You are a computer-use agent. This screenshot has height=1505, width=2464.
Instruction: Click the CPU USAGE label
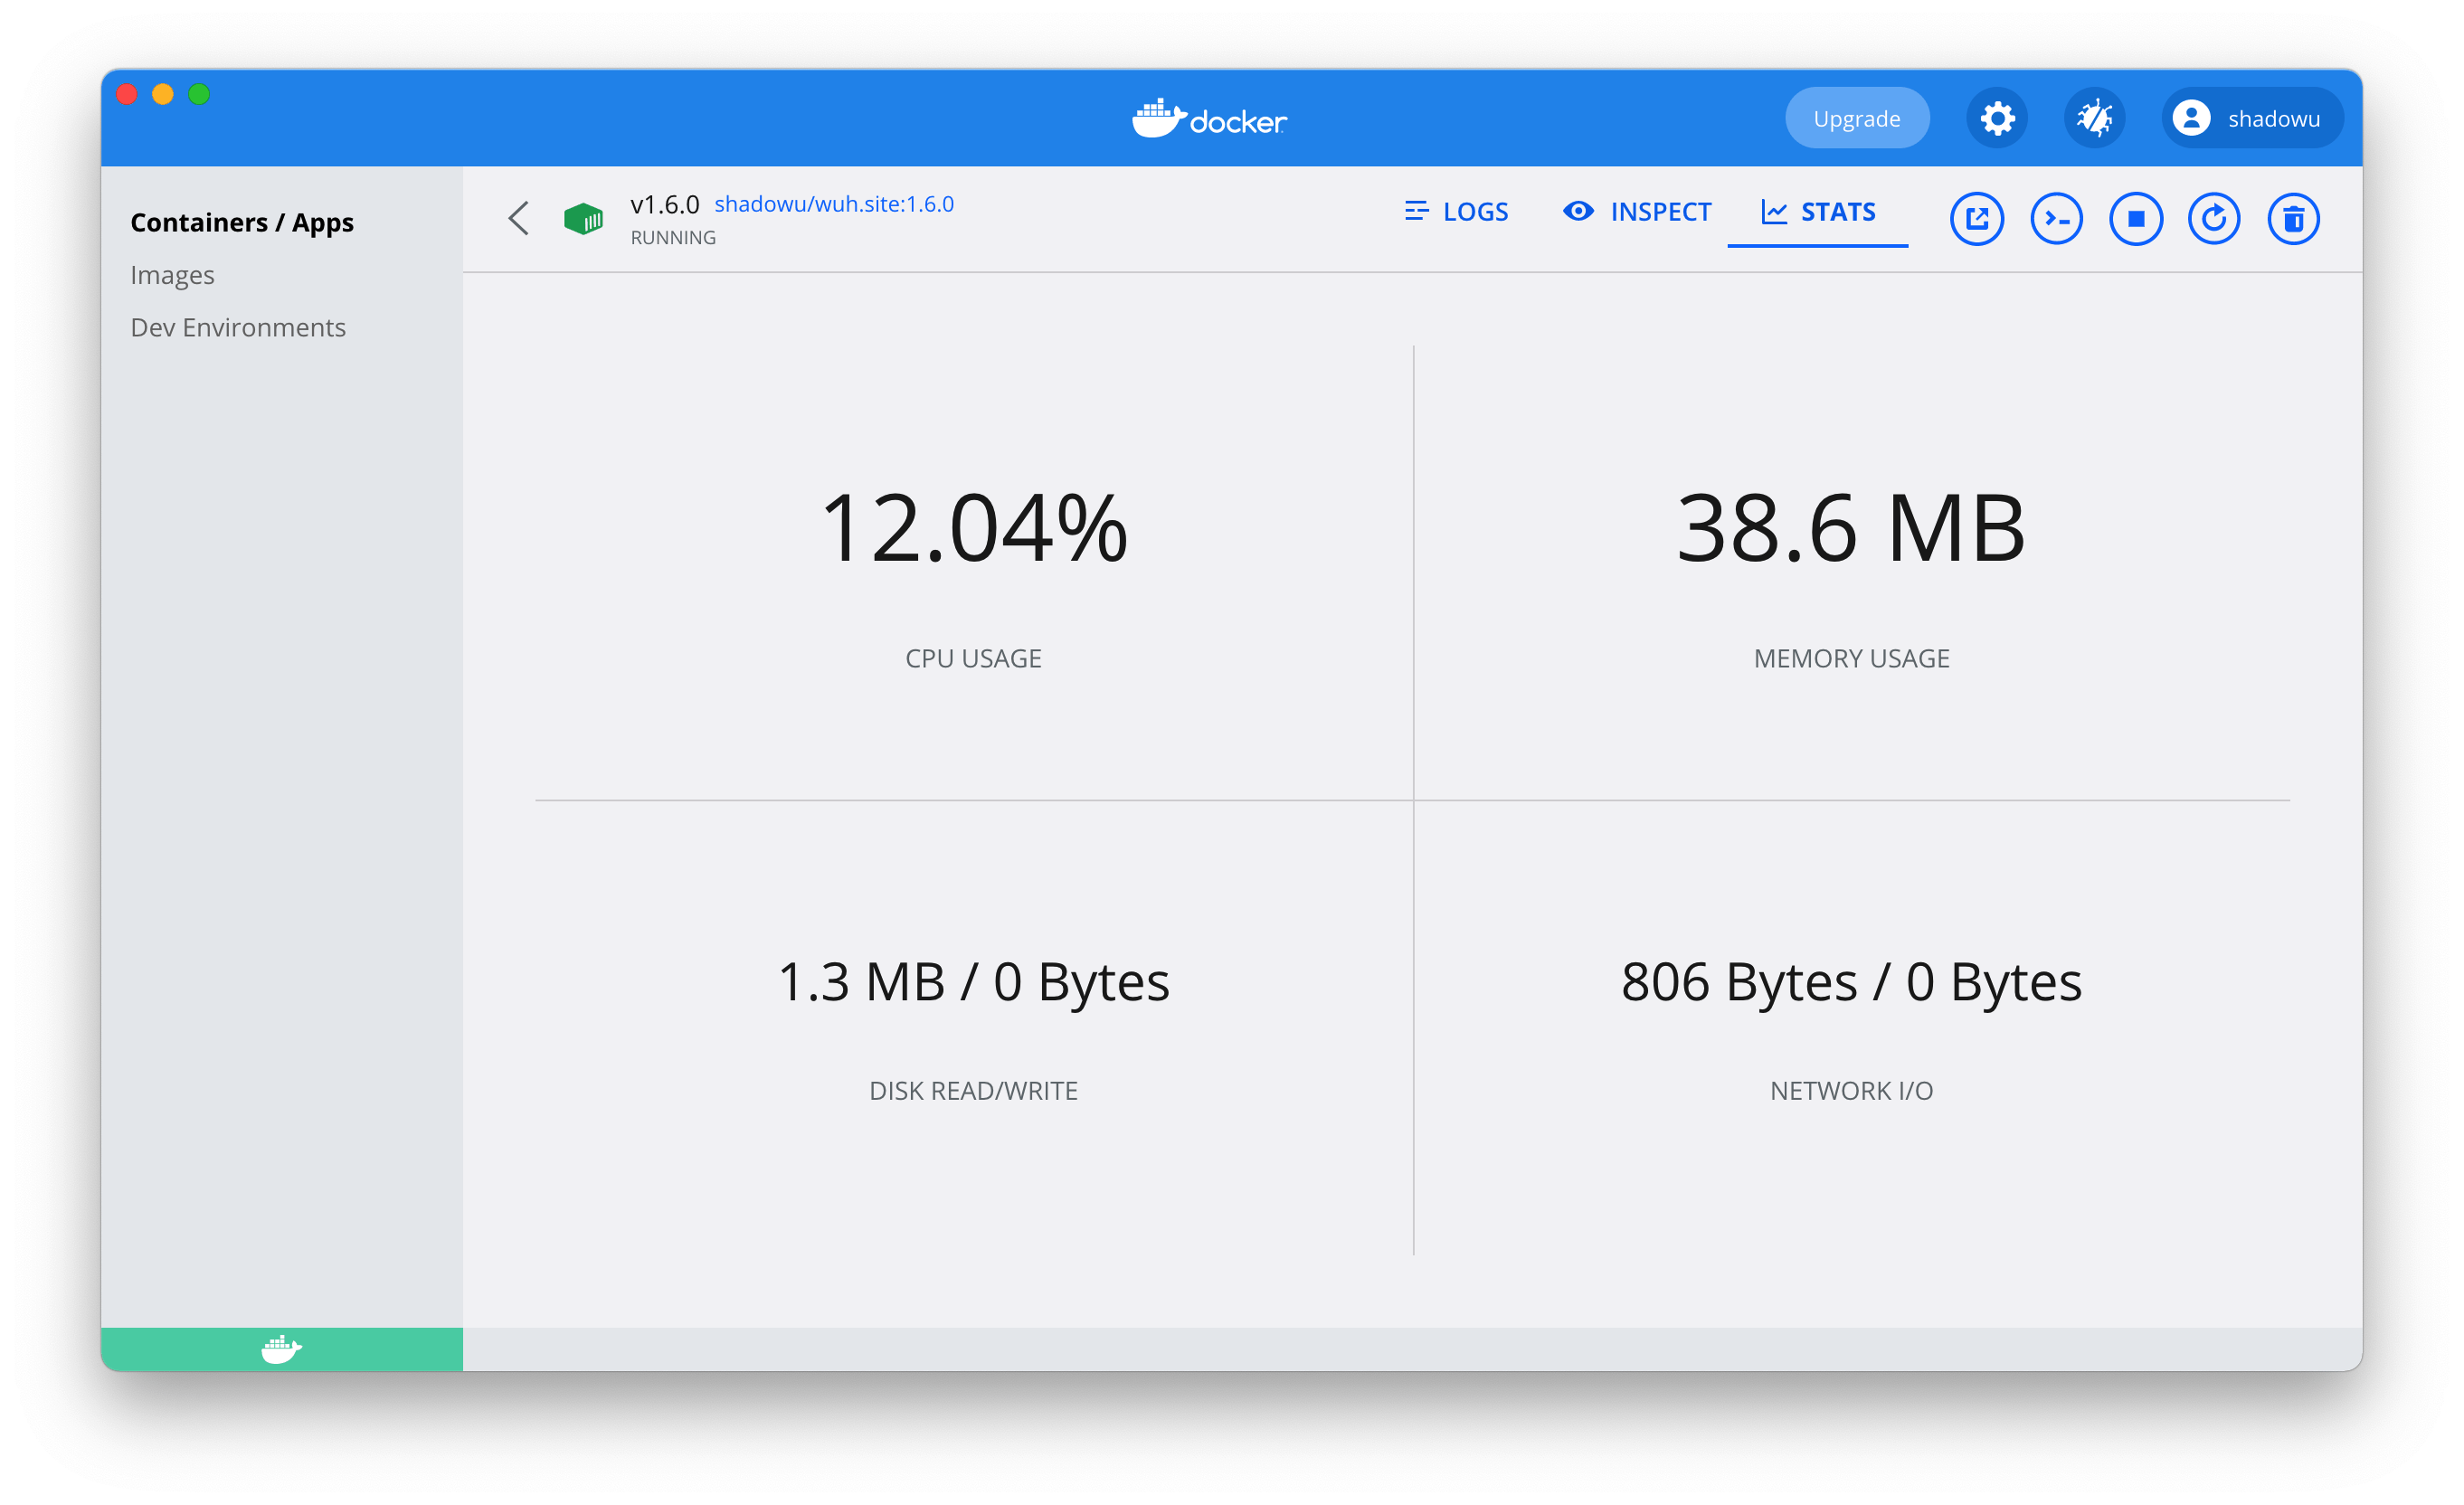pos(973,658)
